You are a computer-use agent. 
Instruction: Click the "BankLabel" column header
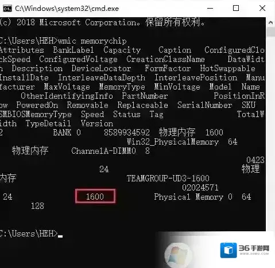coord(73,50)
